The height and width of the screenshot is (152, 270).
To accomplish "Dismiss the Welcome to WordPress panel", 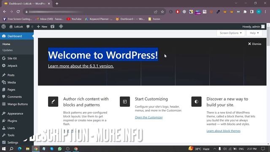I will click(255, 44).
